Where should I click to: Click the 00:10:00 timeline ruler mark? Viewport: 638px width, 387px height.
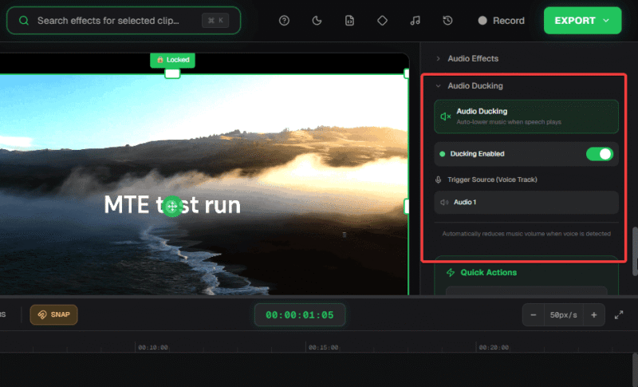click(152, 348)
